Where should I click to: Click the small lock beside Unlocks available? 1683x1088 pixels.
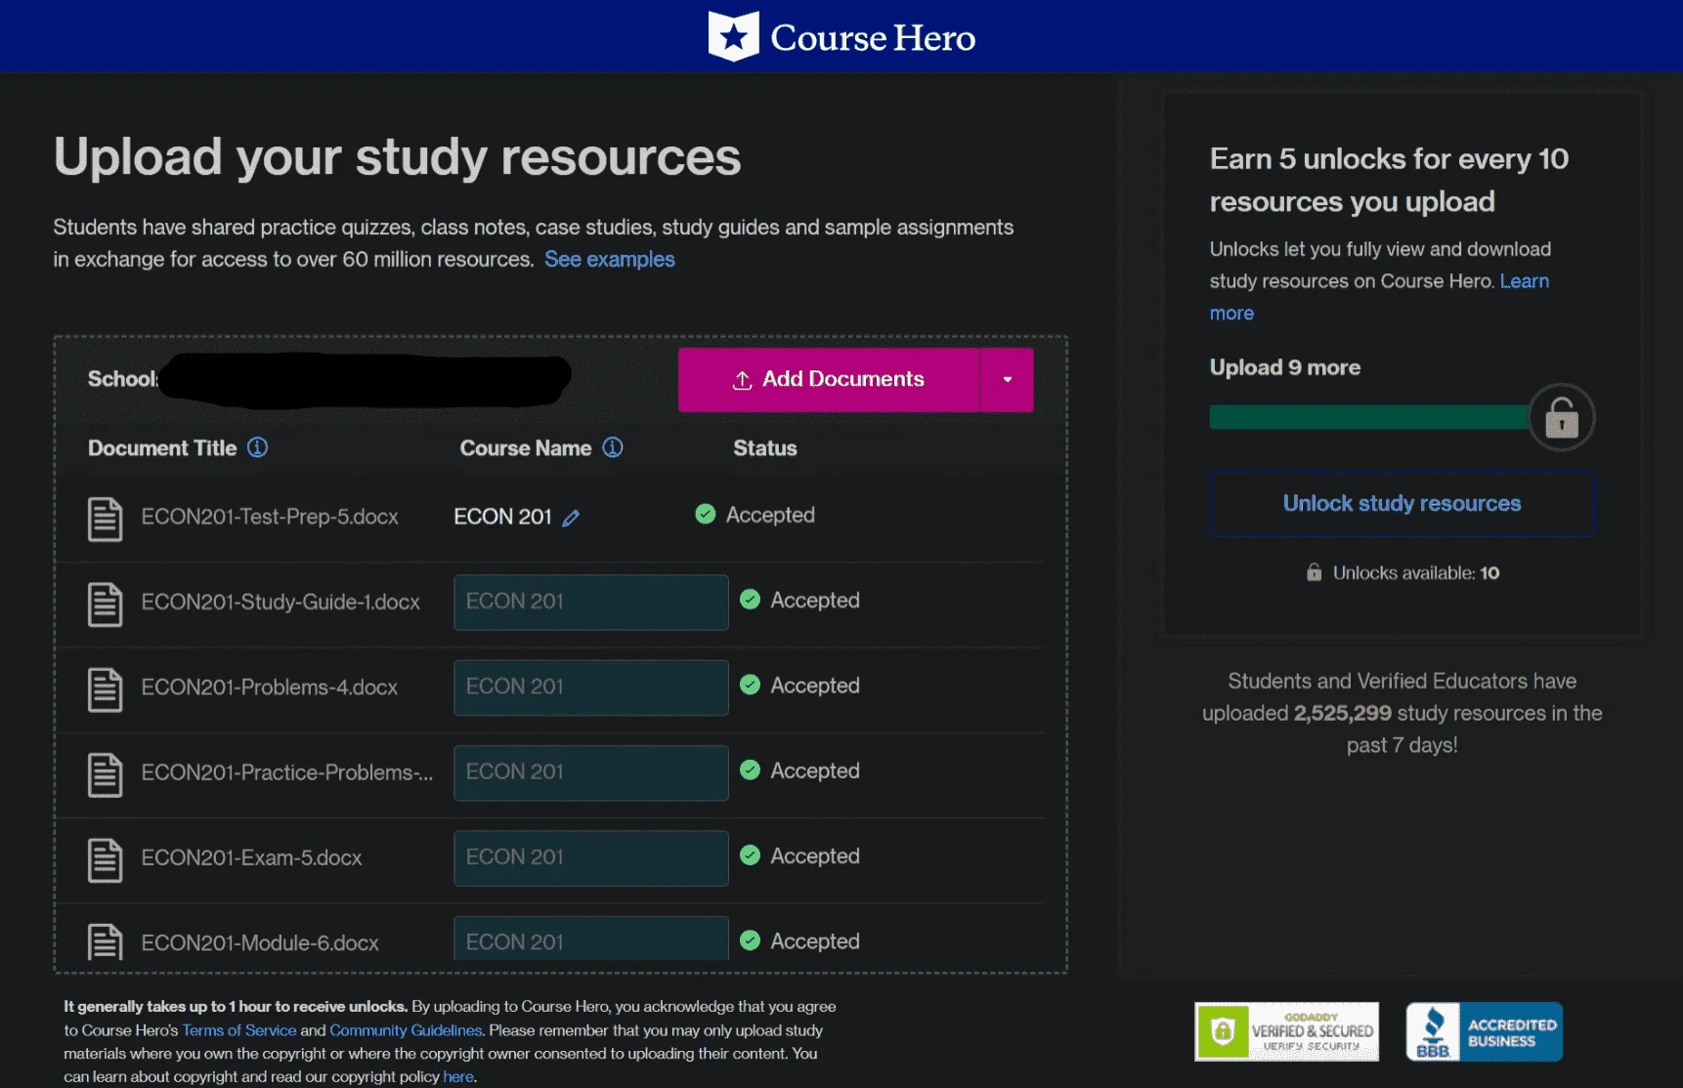tap(1315, 571)
